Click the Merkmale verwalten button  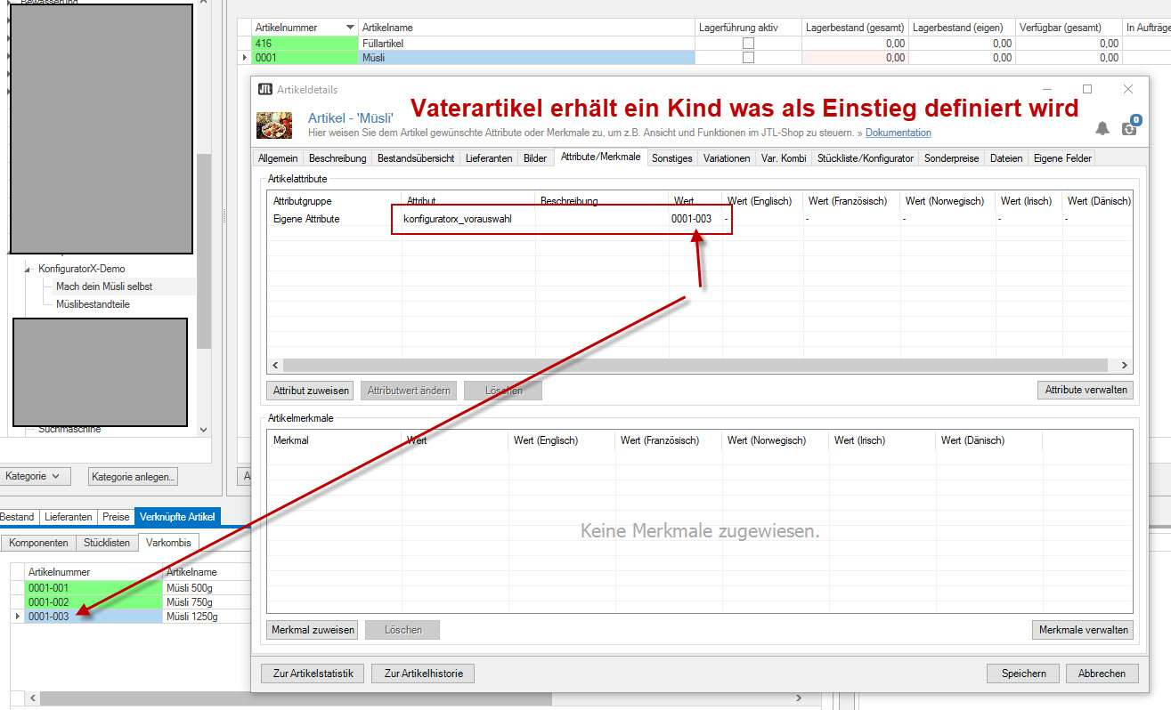pos(1083,629)
